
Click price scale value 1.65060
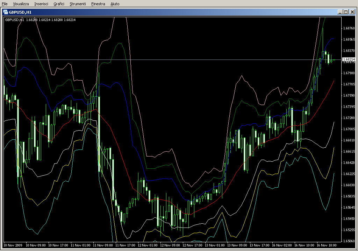pos(349,241)
